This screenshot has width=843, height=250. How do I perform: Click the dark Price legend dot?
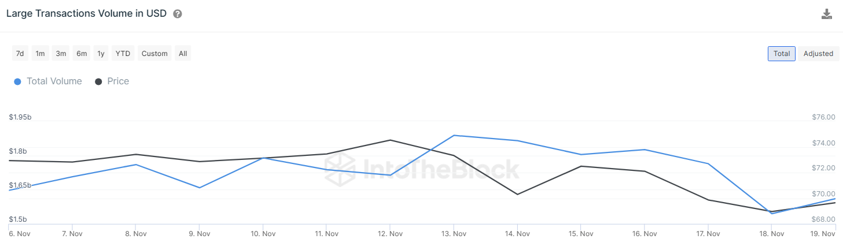tap(98, 81)
